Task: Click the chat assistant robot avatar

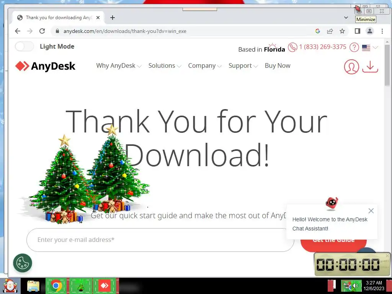Action: [x=332, y=204]
